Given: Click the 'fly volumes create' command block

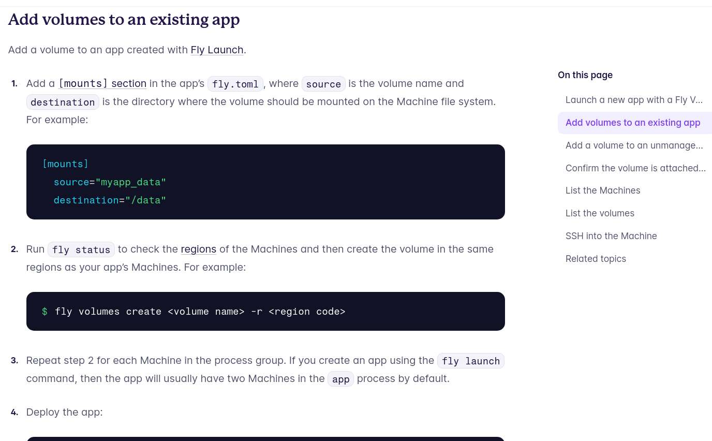Looking at the screenshot, I should pos(265,311).
